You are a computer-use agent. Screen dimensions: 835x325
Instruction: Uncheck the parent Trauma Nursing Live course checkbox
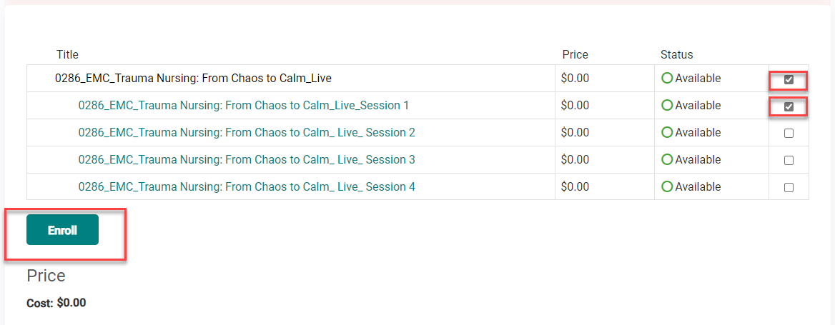(789, 79)
